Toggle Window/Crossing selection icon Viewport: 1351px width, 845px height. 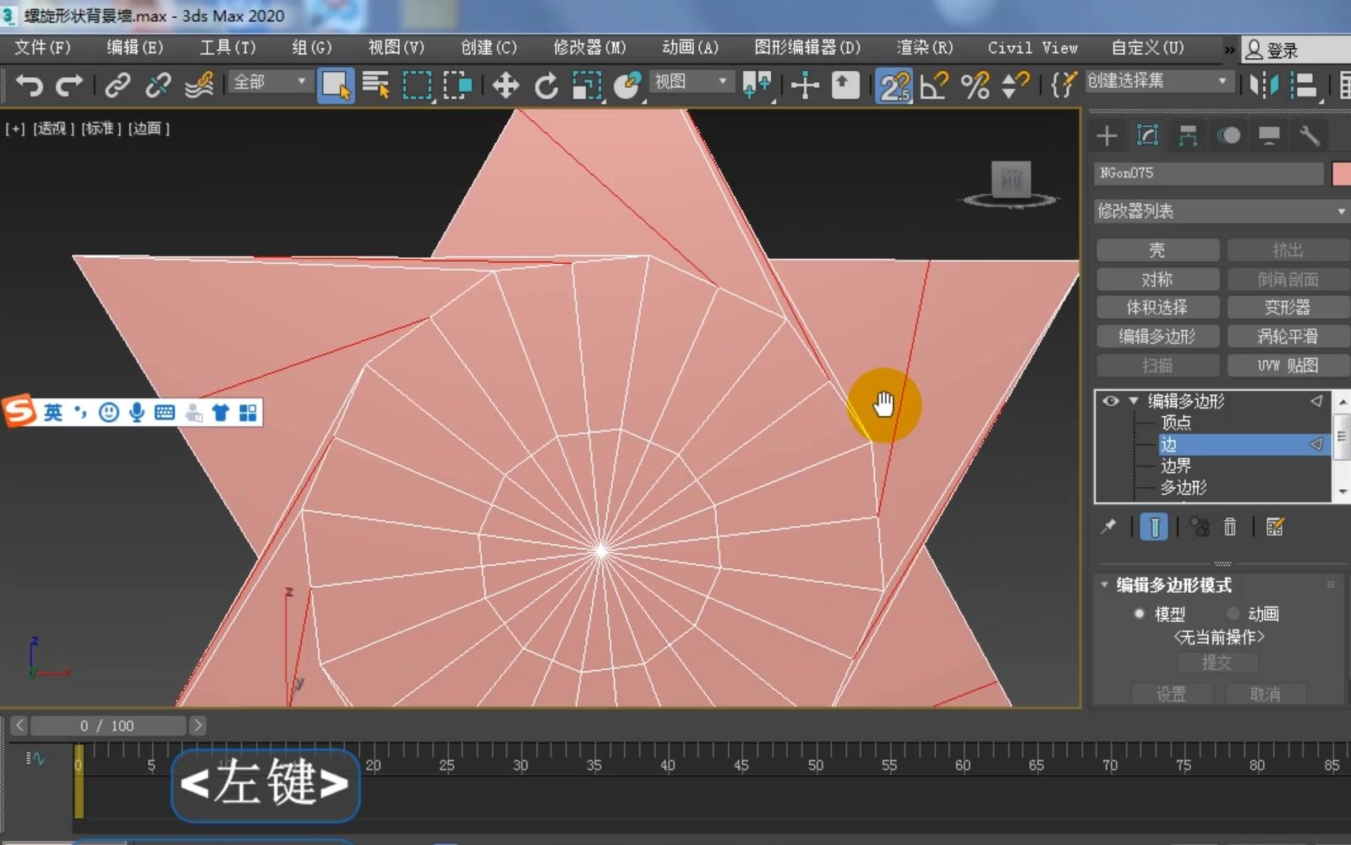click(x=457, y=85)
